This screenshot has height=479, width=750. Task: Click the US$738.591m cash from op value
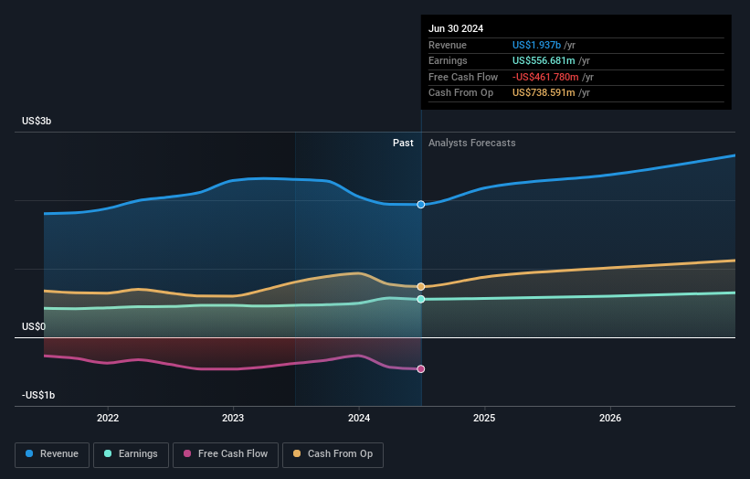(544, 93)
